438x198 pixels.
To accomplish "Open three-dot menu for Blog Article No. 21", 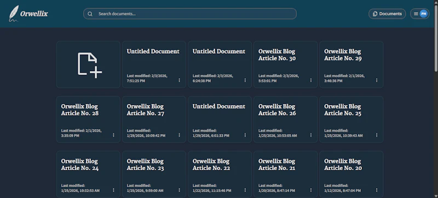I will pos(311,190).
